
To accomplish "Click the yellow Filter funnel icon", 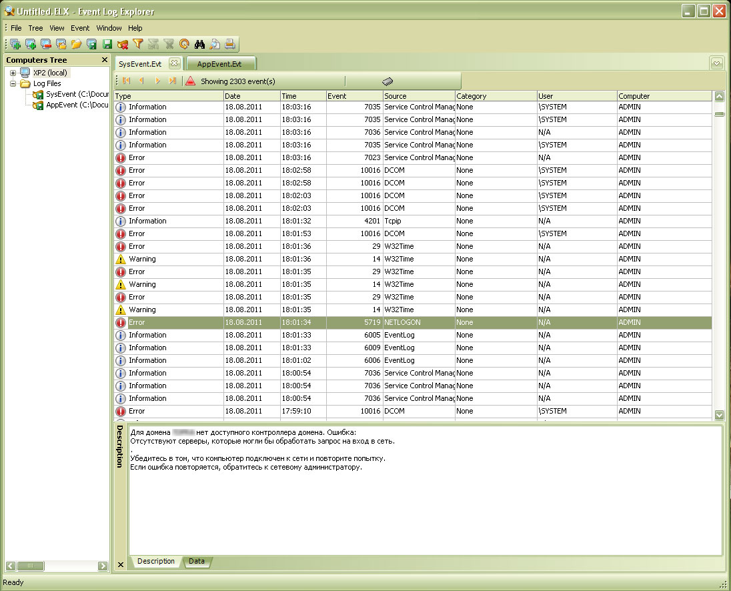I will point(137,45).
